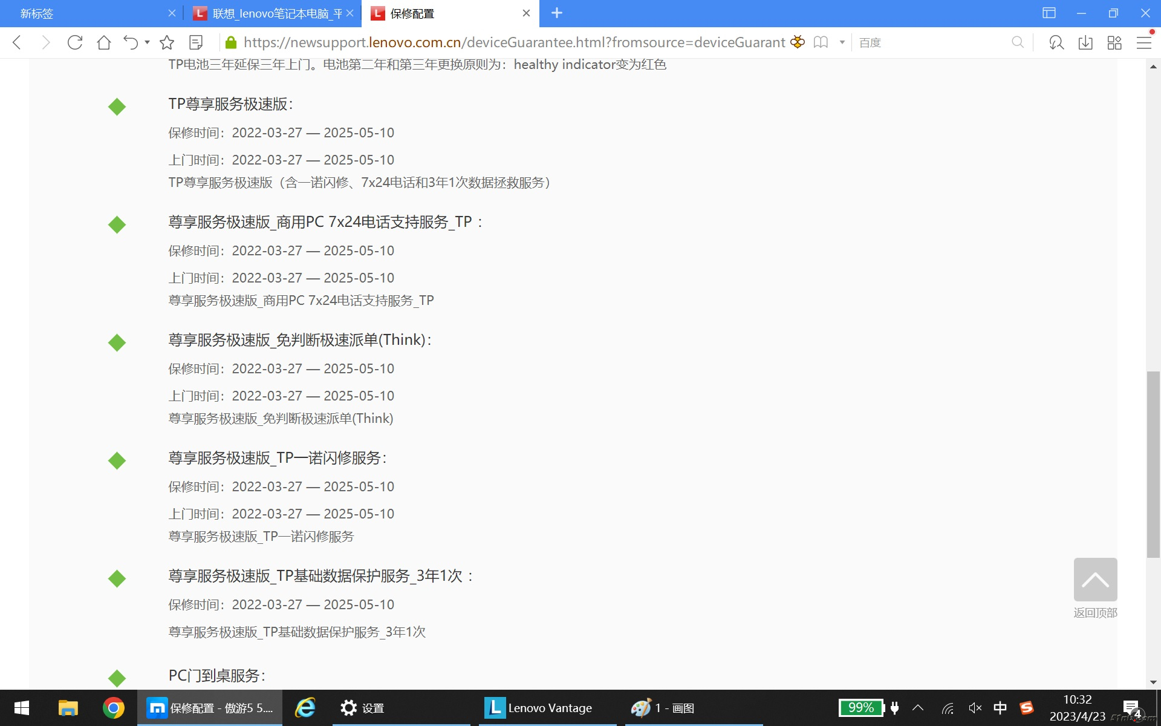Click the search magnifier icon

(x=1018, y=42)
